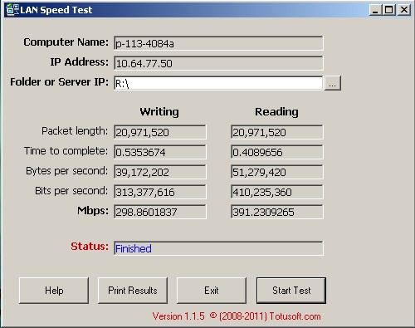Click Writing Mbps value 298.8601837
The image size is (415, 328).
[x=160, y=212]
